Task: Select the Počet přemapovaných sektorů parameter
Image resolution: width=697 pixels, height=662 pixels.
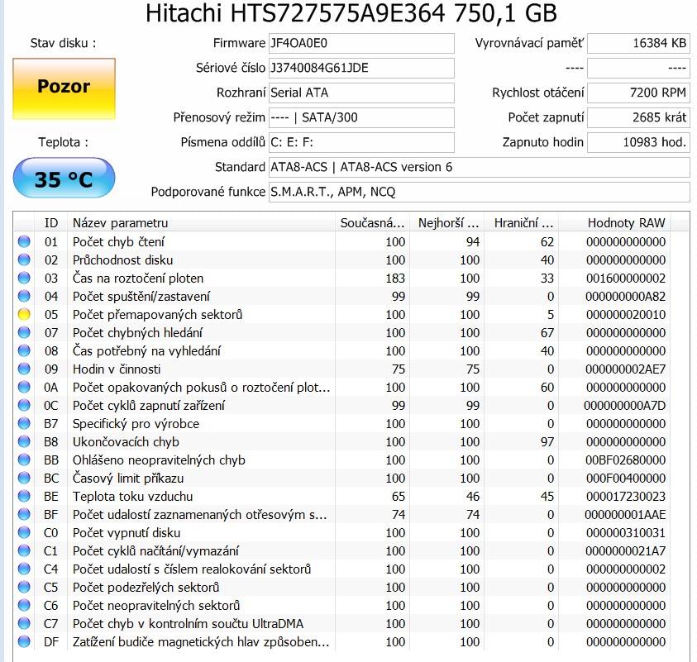Action: click(x=158, y=315)
